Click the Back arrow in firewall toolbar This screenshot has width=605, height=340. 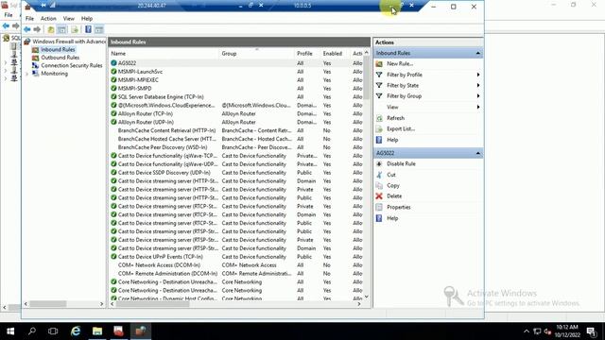tap(27, 29)
